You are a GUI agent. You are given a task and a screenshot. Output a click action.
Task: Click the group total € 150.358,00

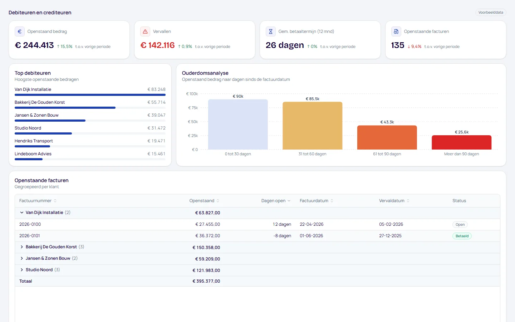coord(206,248)
